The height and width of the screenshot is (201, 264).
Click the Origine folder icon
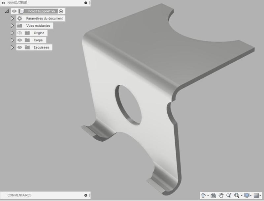tap(27, 33)
